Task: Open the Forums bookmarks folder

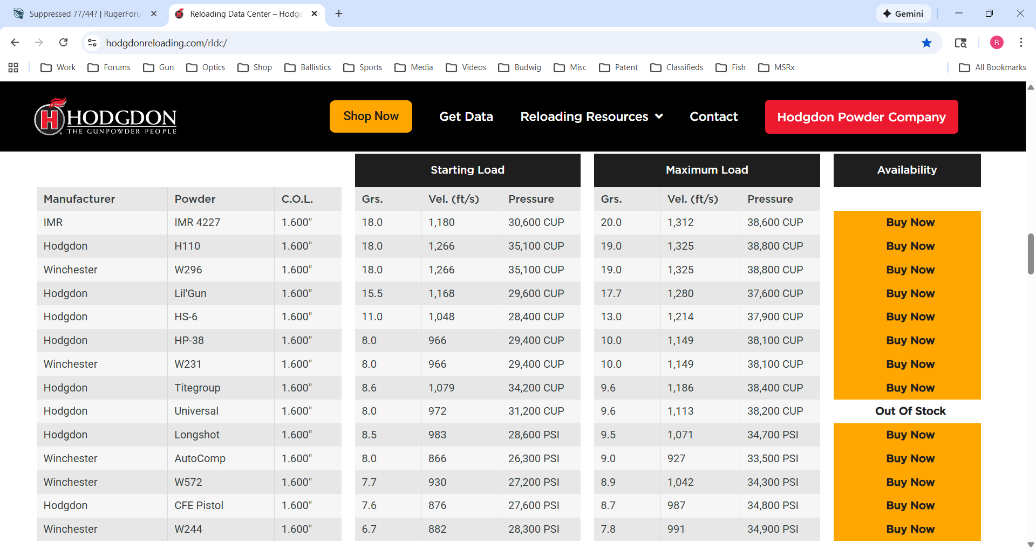Action: [x=109, y=67]
